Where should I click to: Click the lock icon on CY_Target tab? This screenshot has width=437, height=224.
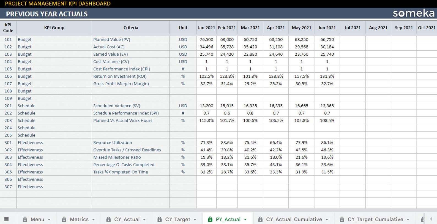[159, 219]
